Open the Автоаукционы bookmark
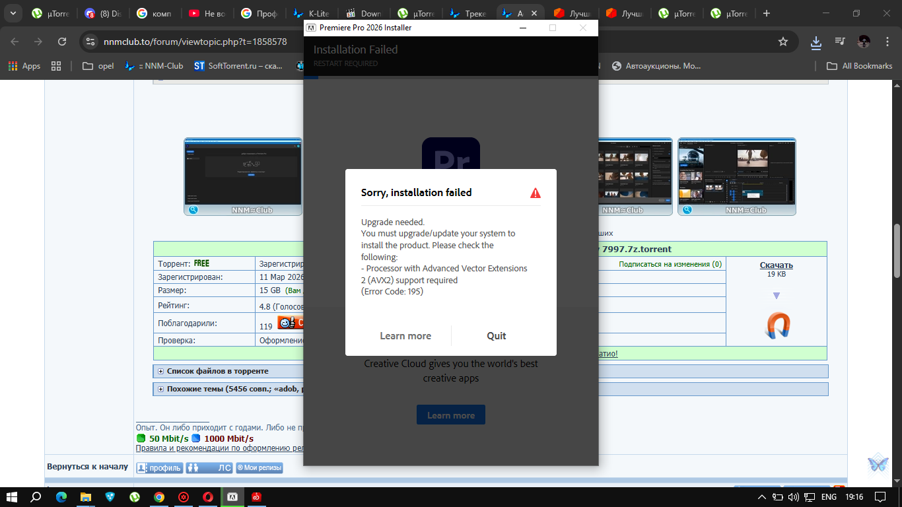This screenshot has height=507, width=902. tap(656, 66)
